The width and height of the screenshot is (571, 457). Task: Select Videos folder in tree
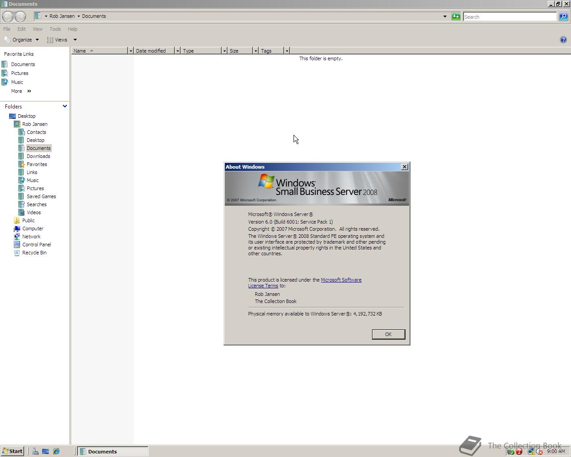[33, 212]
